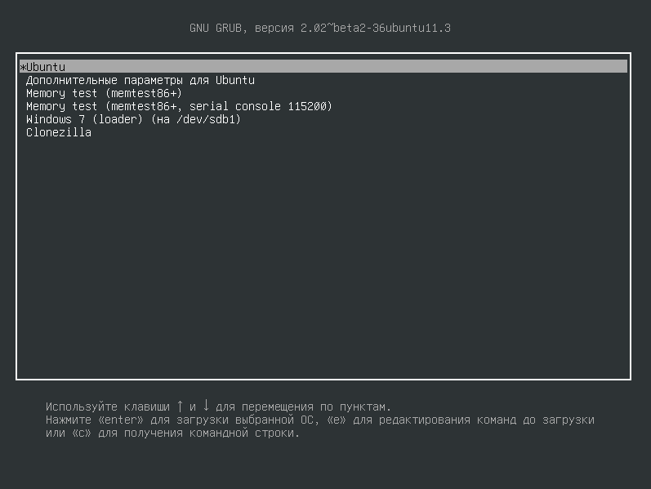
Task: Click the up arrow symbol in instructions
Action: (x=180, y=406)
